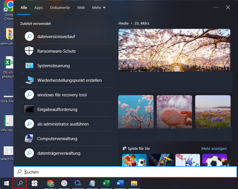Screen dimensions: 238x189
Task: Open the Eingabeaufforderung console icon
Action: [29, 109]
